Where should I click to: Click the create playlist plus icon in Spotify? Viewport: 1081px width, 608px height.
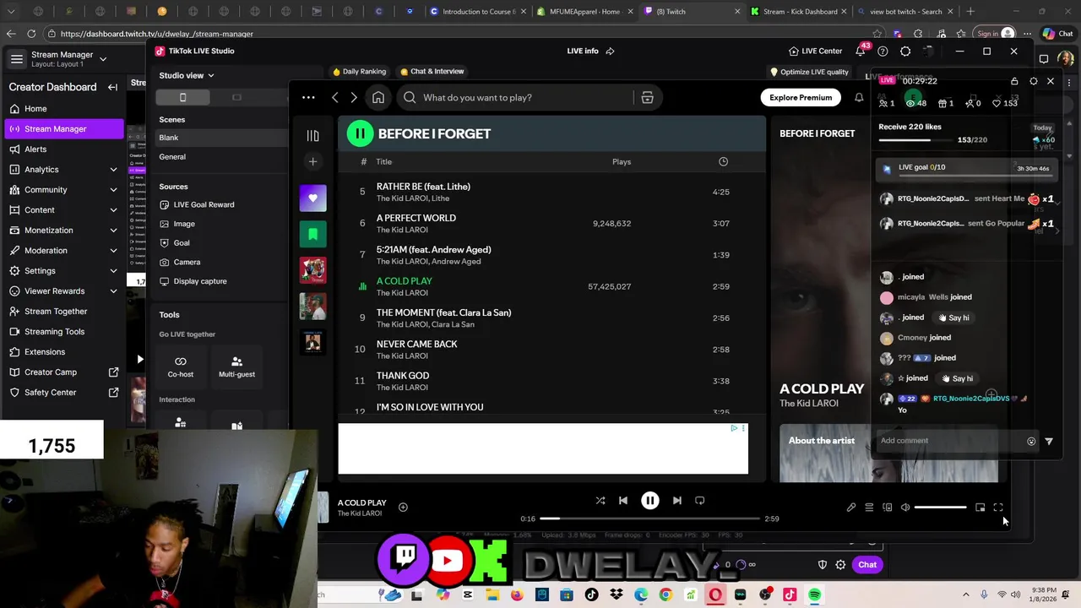pos(312,161)
